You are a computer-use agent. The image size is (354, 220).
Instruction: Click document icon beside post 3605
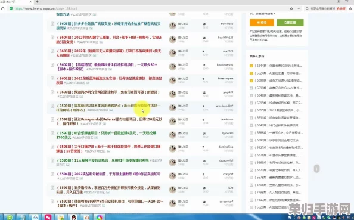pos(52,24)
